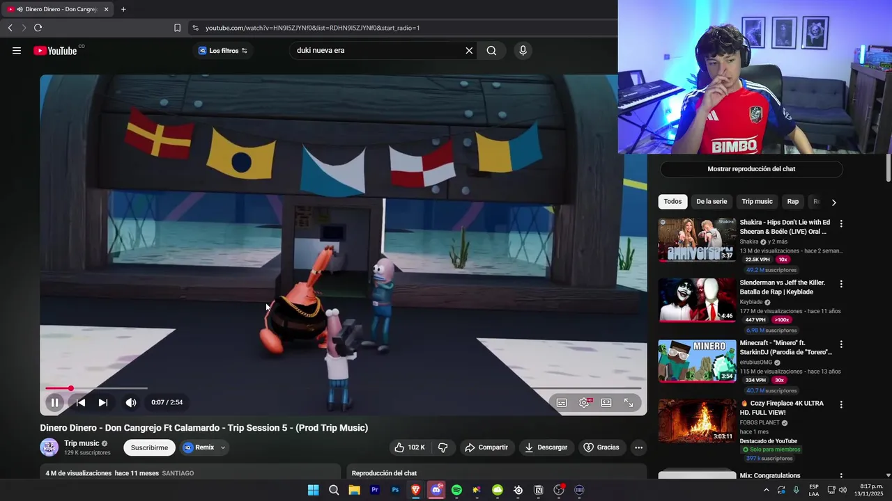Open options menu for the Shakira video
This screenshot has width=892, height=501.
pos(841,224)
